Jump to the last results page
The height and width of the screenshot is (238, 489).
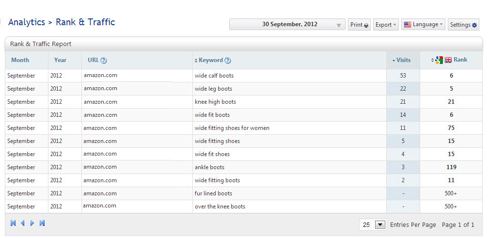(x=42, y=223)
